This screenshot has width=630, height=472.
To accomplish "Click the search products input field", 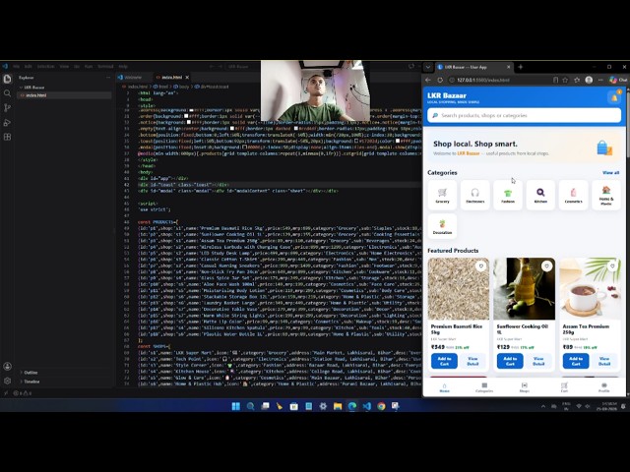I will (x=525, y=115).
